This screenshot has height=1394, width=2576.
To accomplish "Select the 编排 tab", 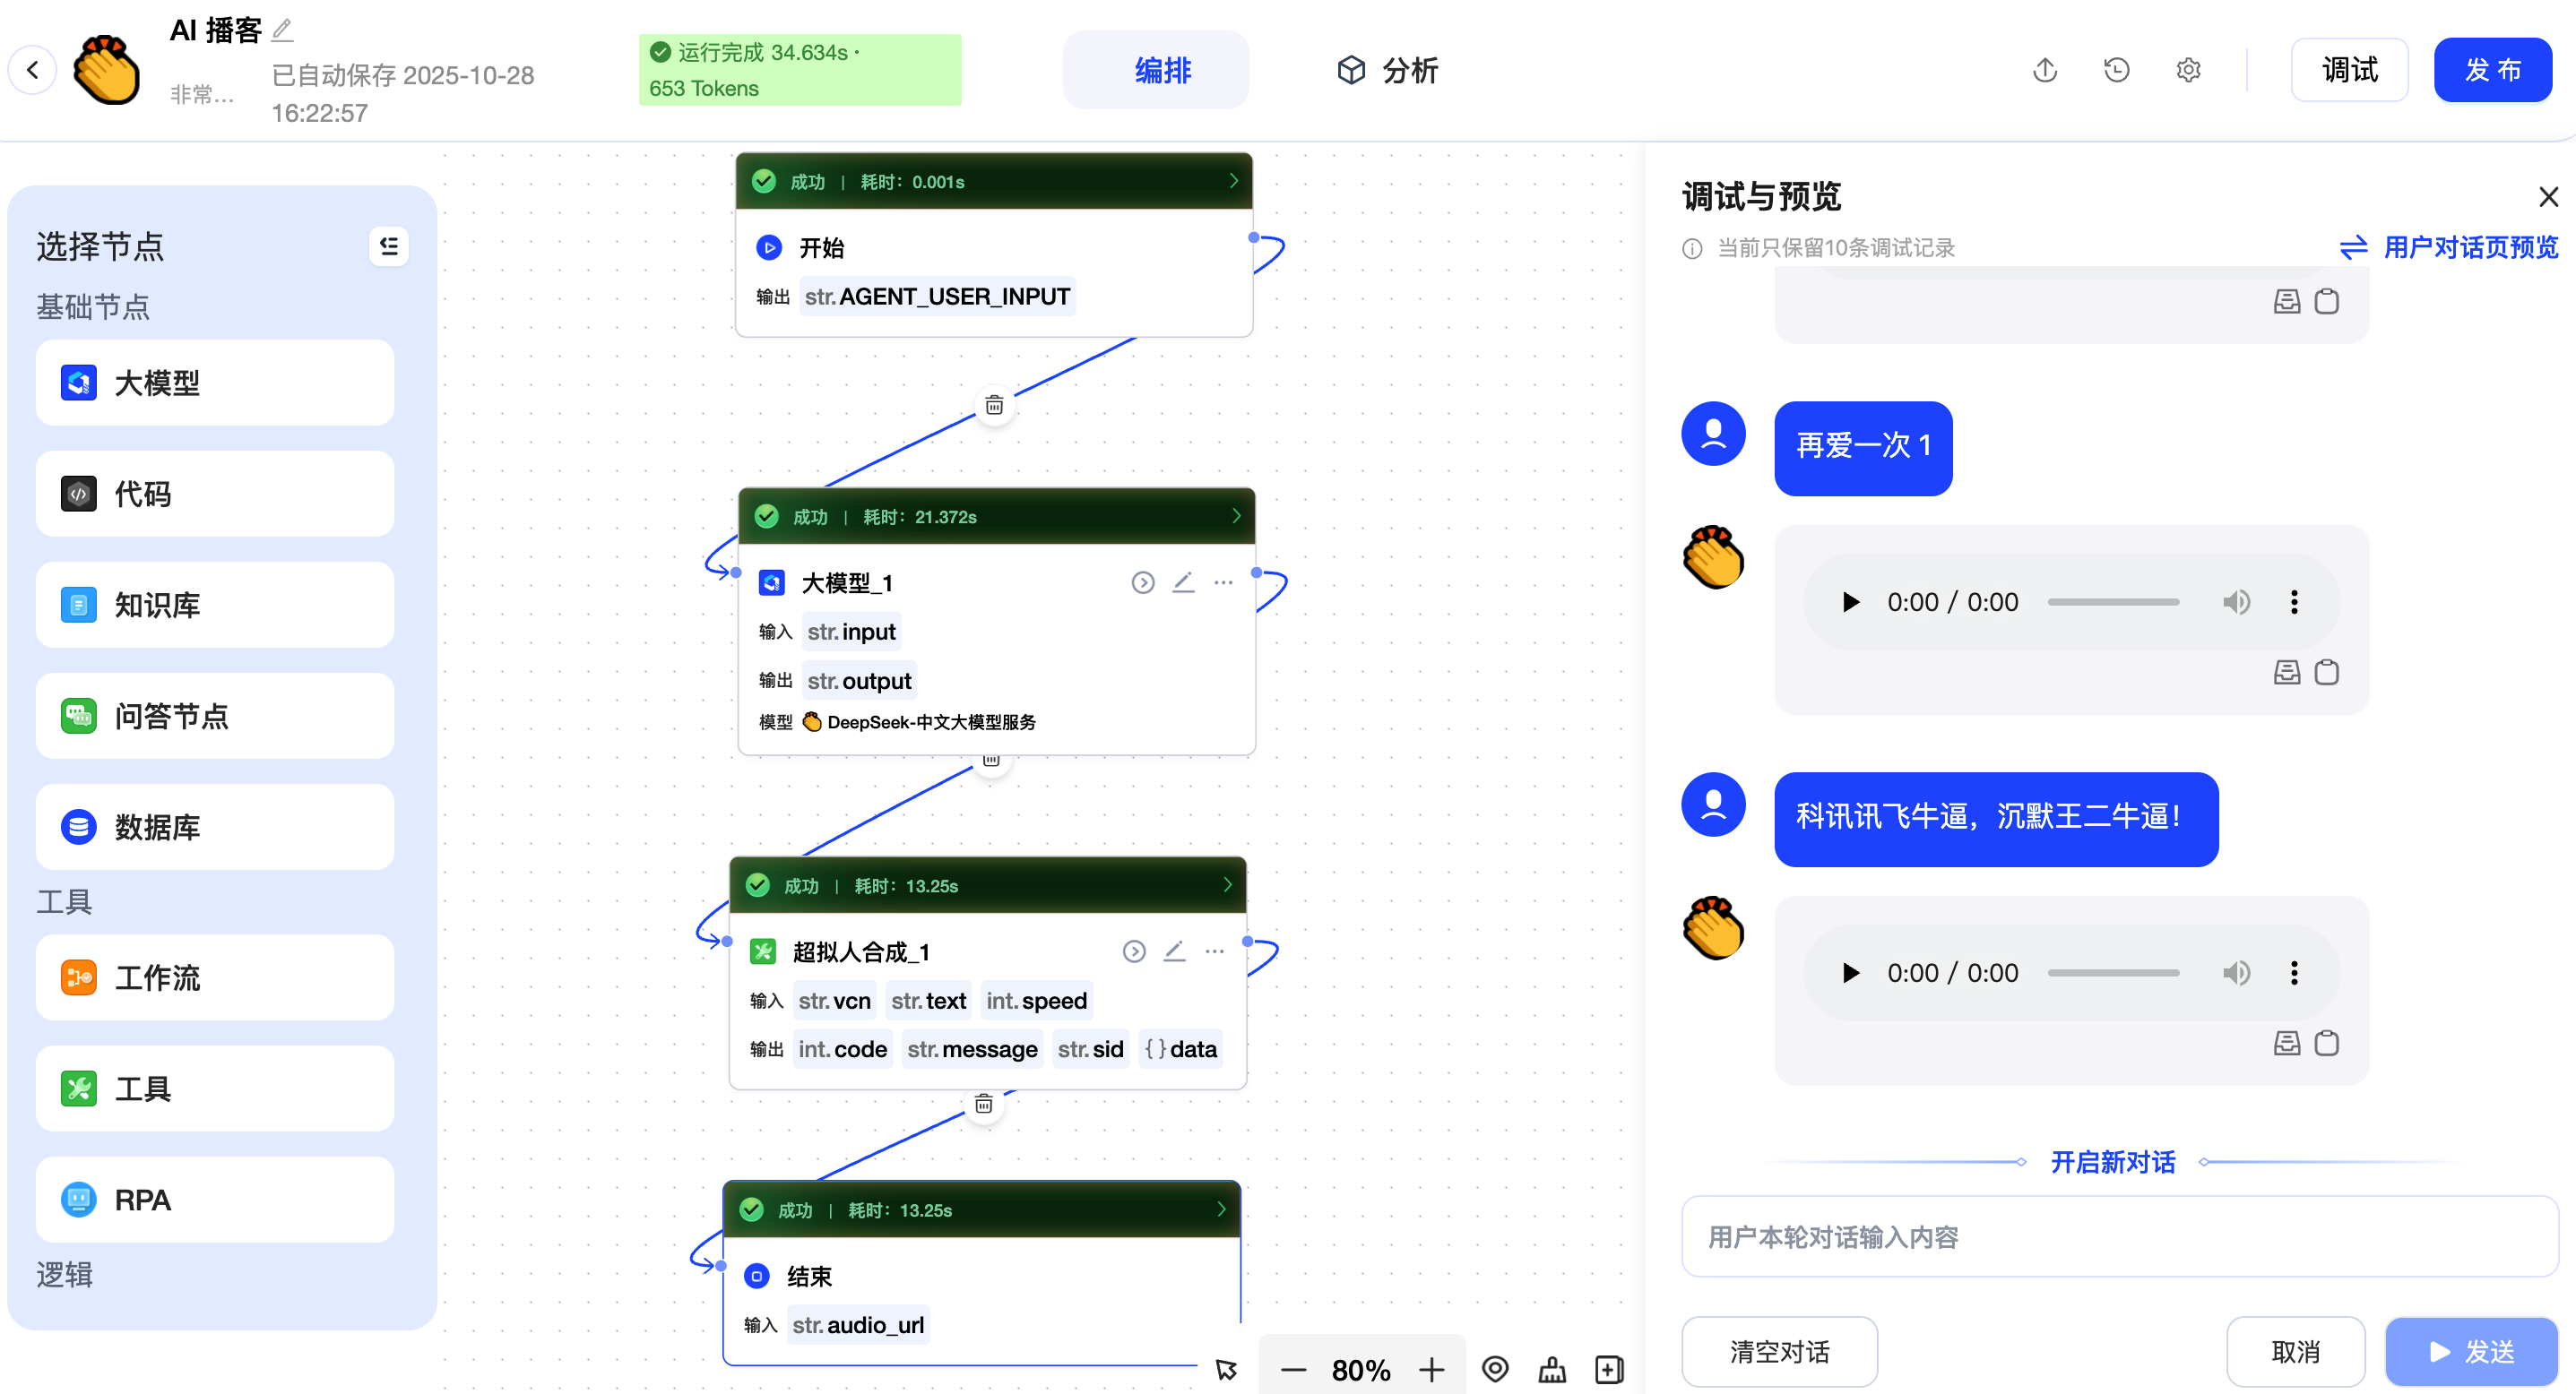I will (1162, 70).
